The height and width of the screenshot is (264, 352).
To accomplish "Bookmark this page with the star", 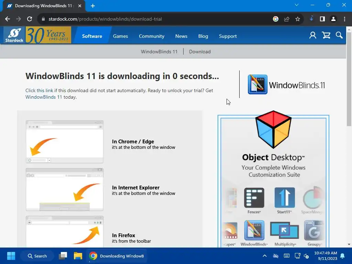I will click(x=298, y=19).
